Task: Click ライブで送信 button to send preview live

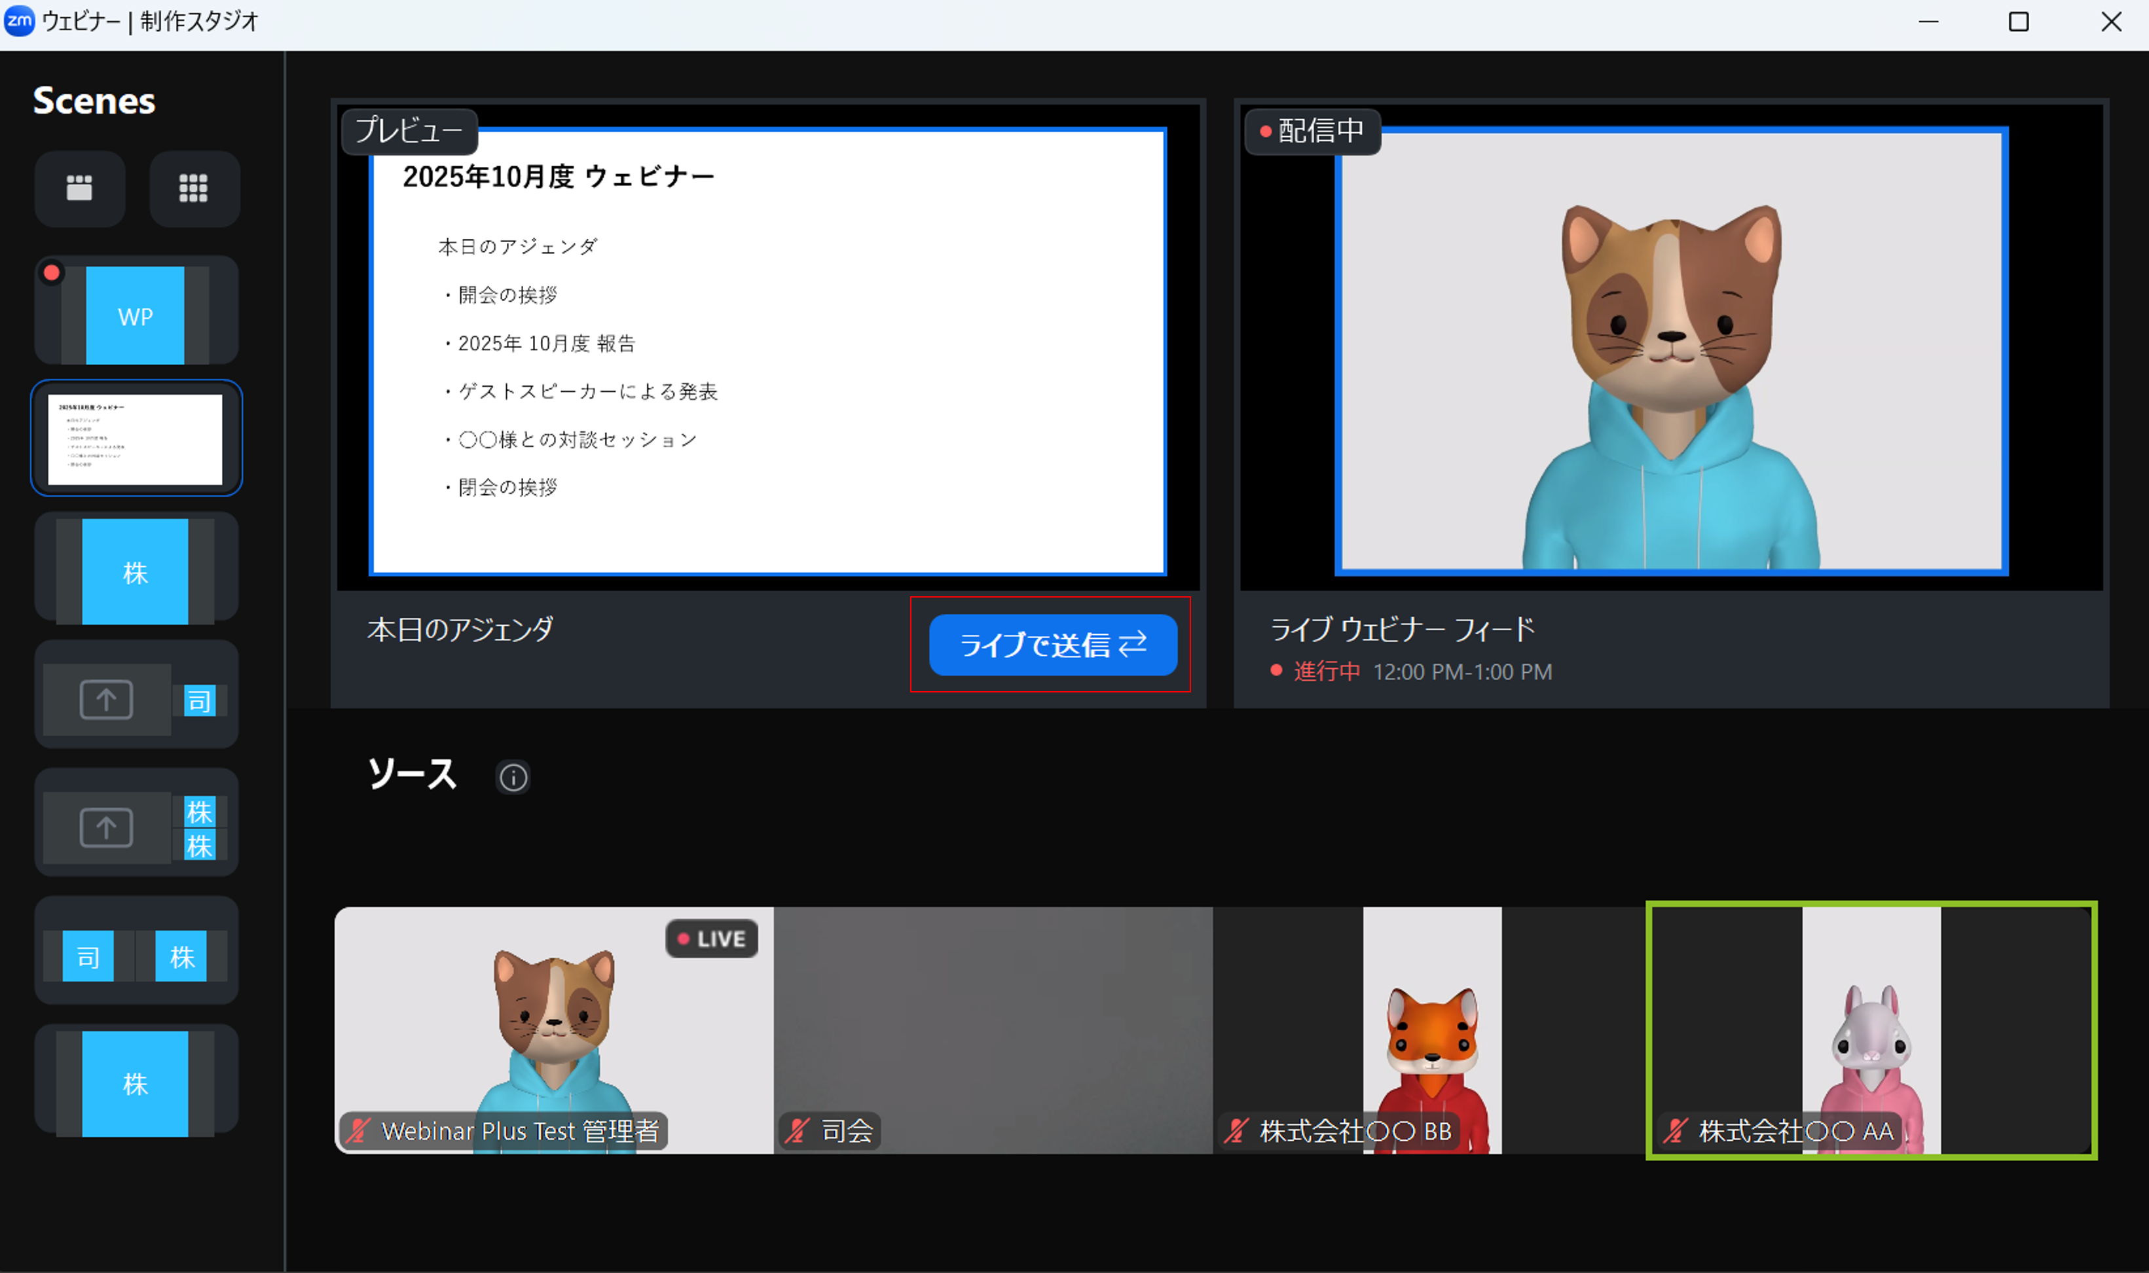Action: coord(1053,645)
